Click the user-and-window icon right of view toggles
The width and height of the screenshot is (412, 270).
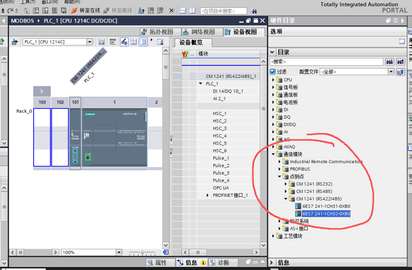160,42
